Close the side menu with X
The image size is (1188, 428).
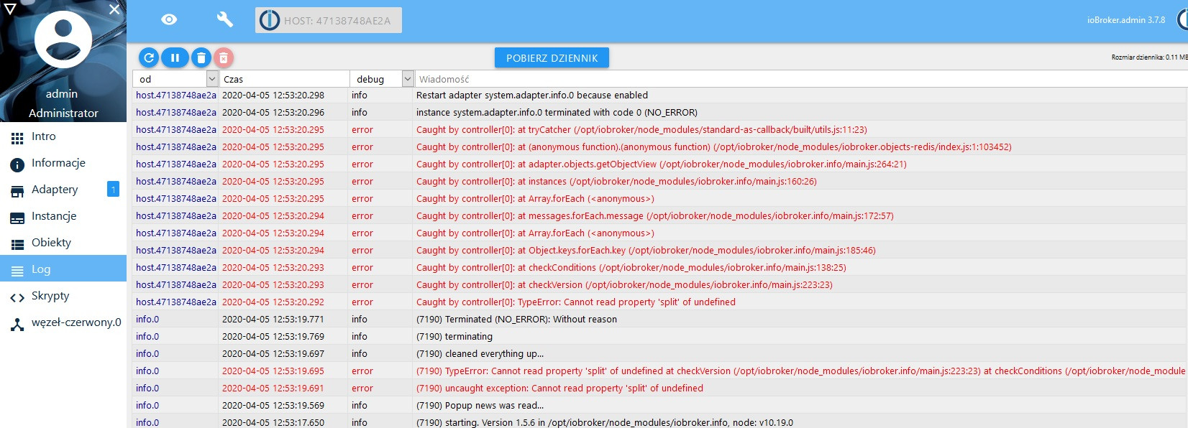coord(114,9)
